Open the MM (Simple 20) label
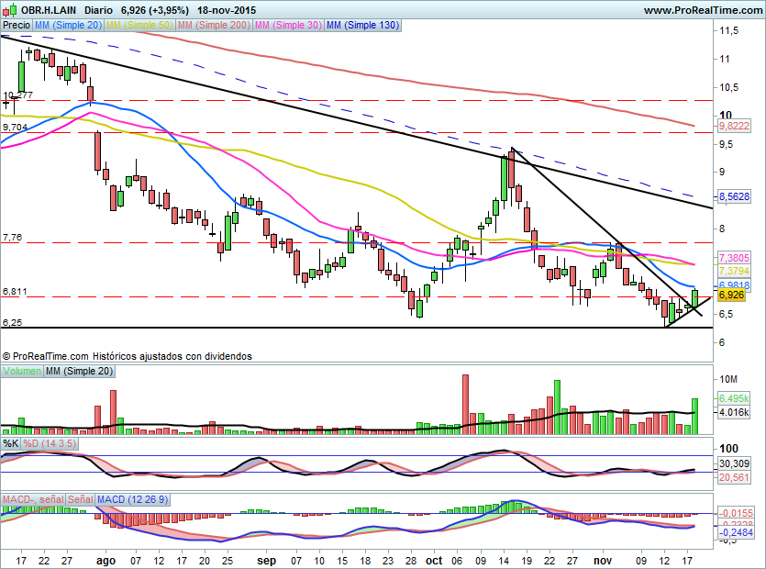 pyautogui.click(x=68, y=26)
